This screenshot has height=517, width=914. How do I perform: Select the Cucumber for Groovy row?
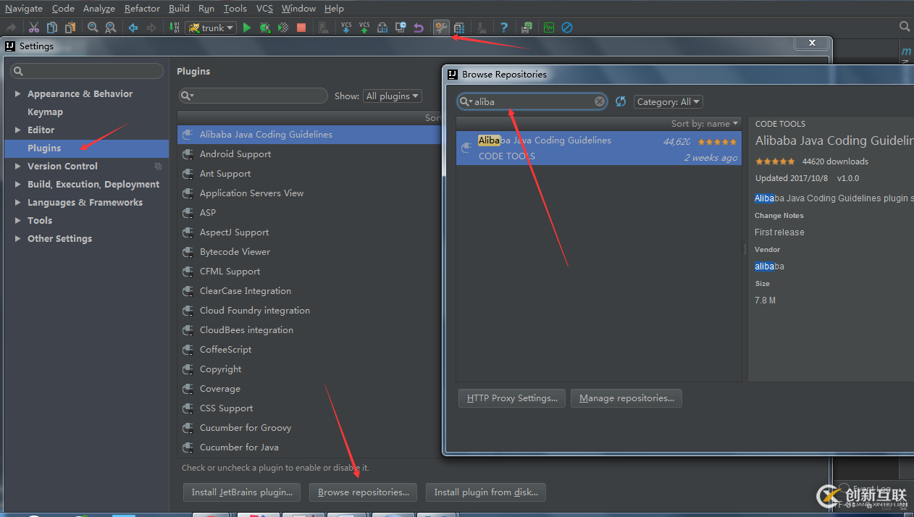click(x=309, y=428)
